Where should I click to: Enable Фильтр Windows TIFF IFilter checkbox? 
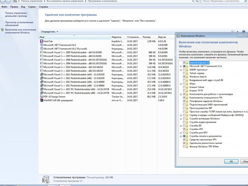click(184, 147)
